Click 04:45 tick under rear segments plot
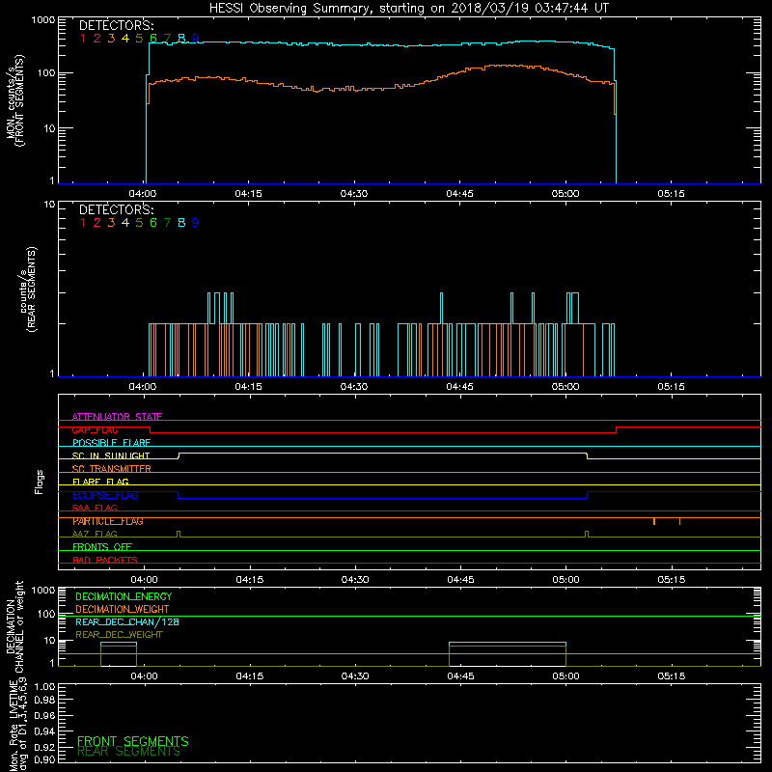The image size is (772, 772). click(460, 387)
